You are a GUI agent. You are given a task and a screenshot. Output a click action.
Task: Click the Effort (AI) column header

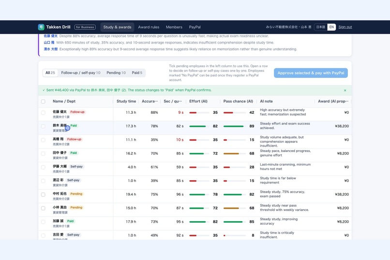(x=198, y=101)
